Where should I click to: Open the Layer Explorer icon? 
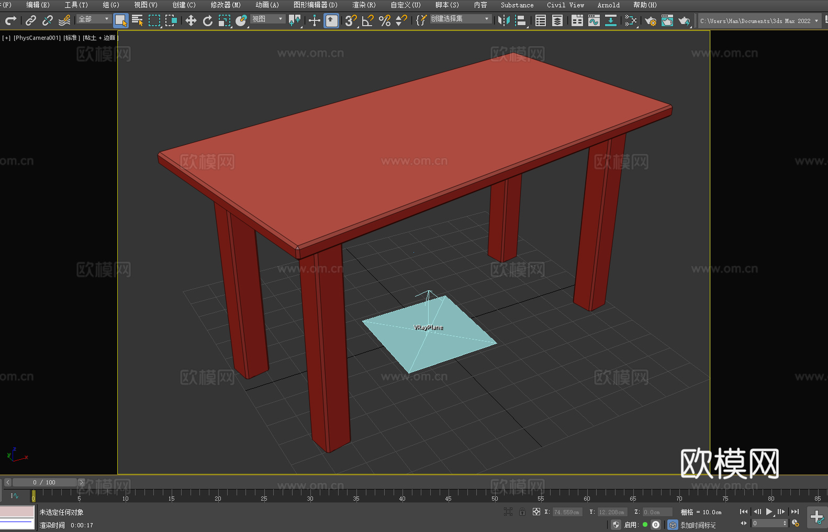coord(557,20)
